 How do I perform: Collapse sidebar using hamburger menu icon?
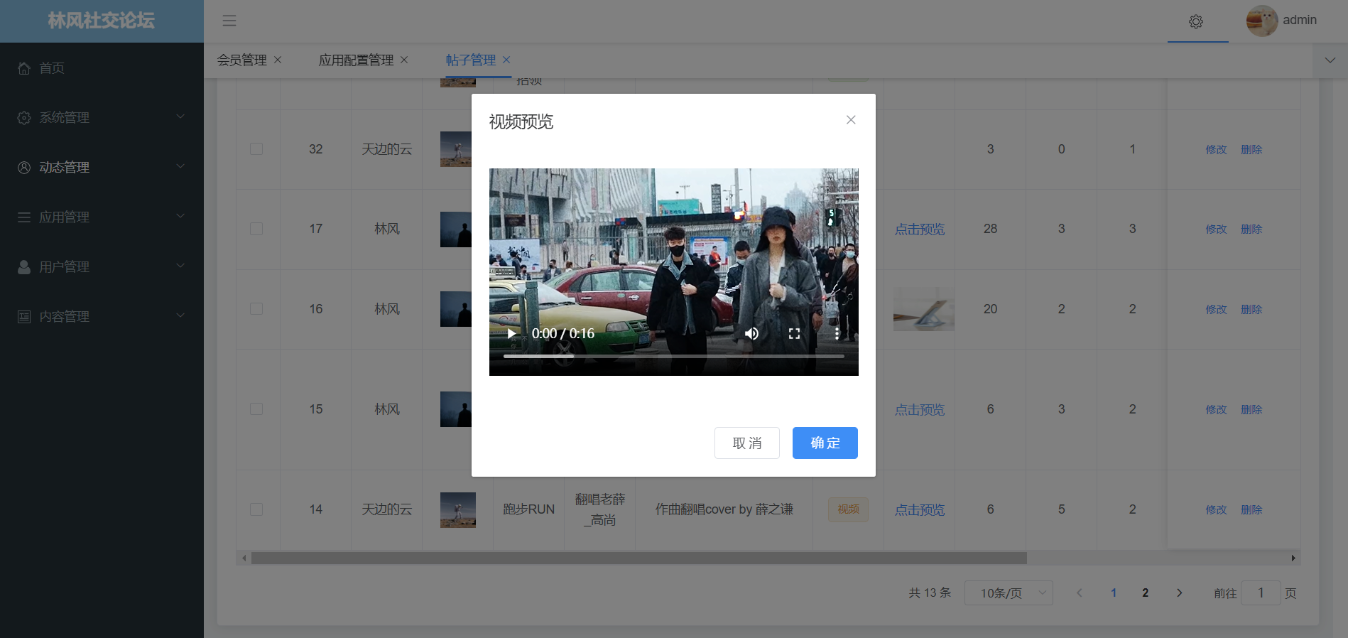tap(229, 21)
